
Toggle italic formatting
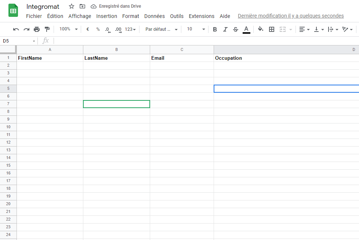[225, 29]
